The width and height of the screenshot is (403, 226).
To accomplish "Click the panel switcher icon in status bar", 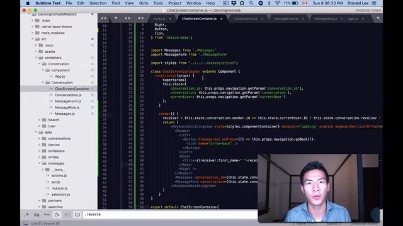I will click(x=26, y=223).
